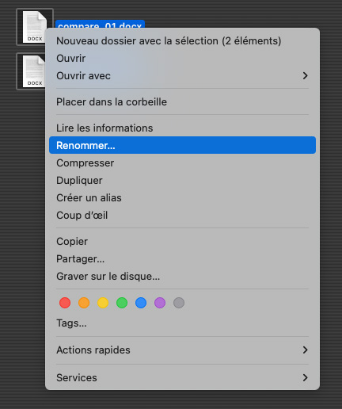
Task: Apply the green tag color
Action: (122, 303)
